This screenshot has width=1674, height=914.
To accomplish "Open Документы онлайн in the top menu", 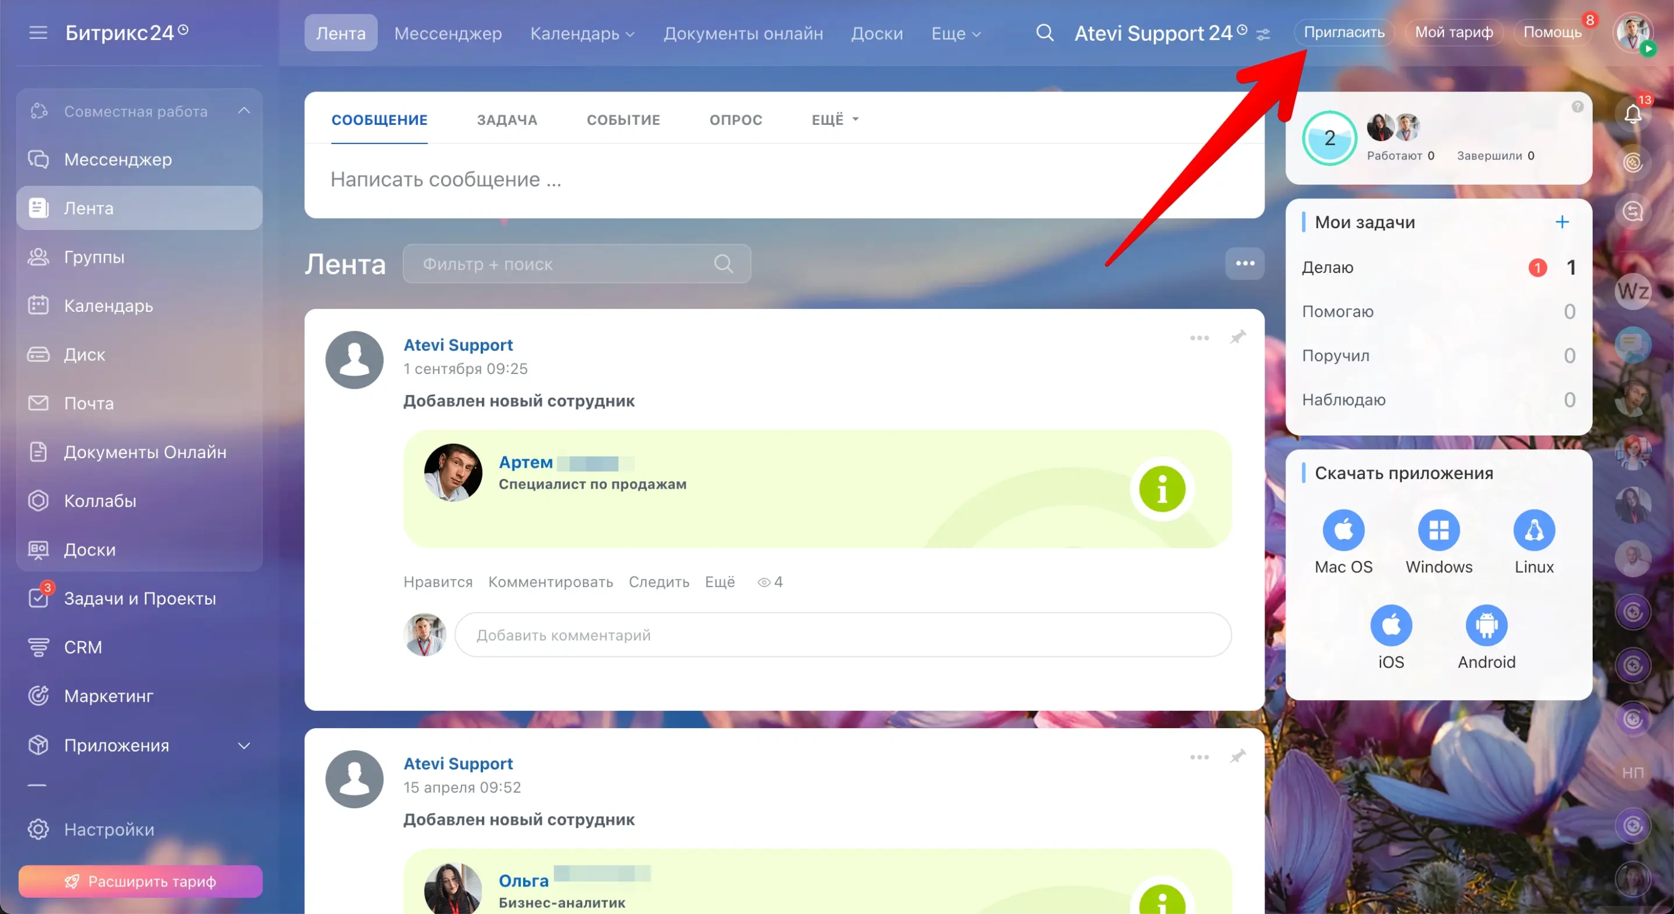I will pos(743,33).
